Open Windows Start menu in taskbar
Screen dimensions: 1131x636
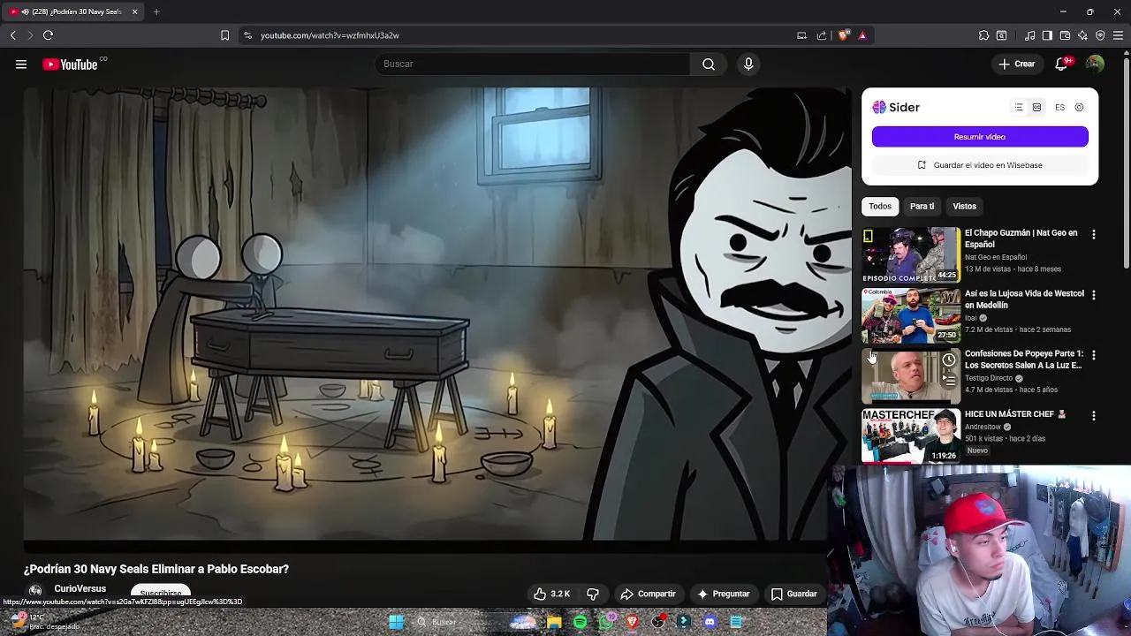(396, 622)
